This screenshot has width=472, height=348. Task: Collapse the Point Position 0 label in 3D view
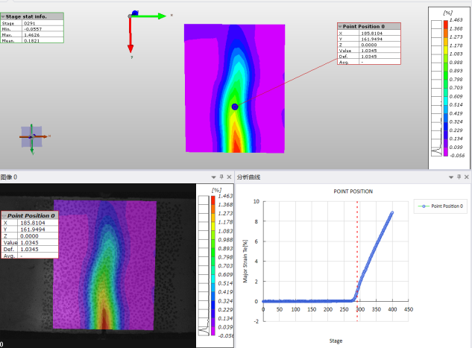click(340, 26)
